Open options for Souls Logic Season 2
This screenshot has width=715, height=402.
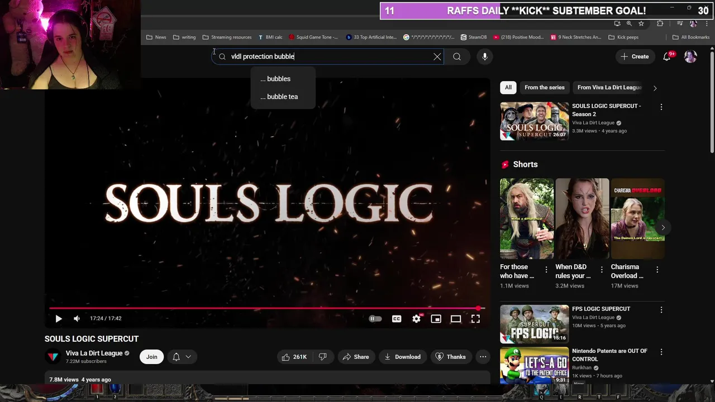tap(661, 107)
